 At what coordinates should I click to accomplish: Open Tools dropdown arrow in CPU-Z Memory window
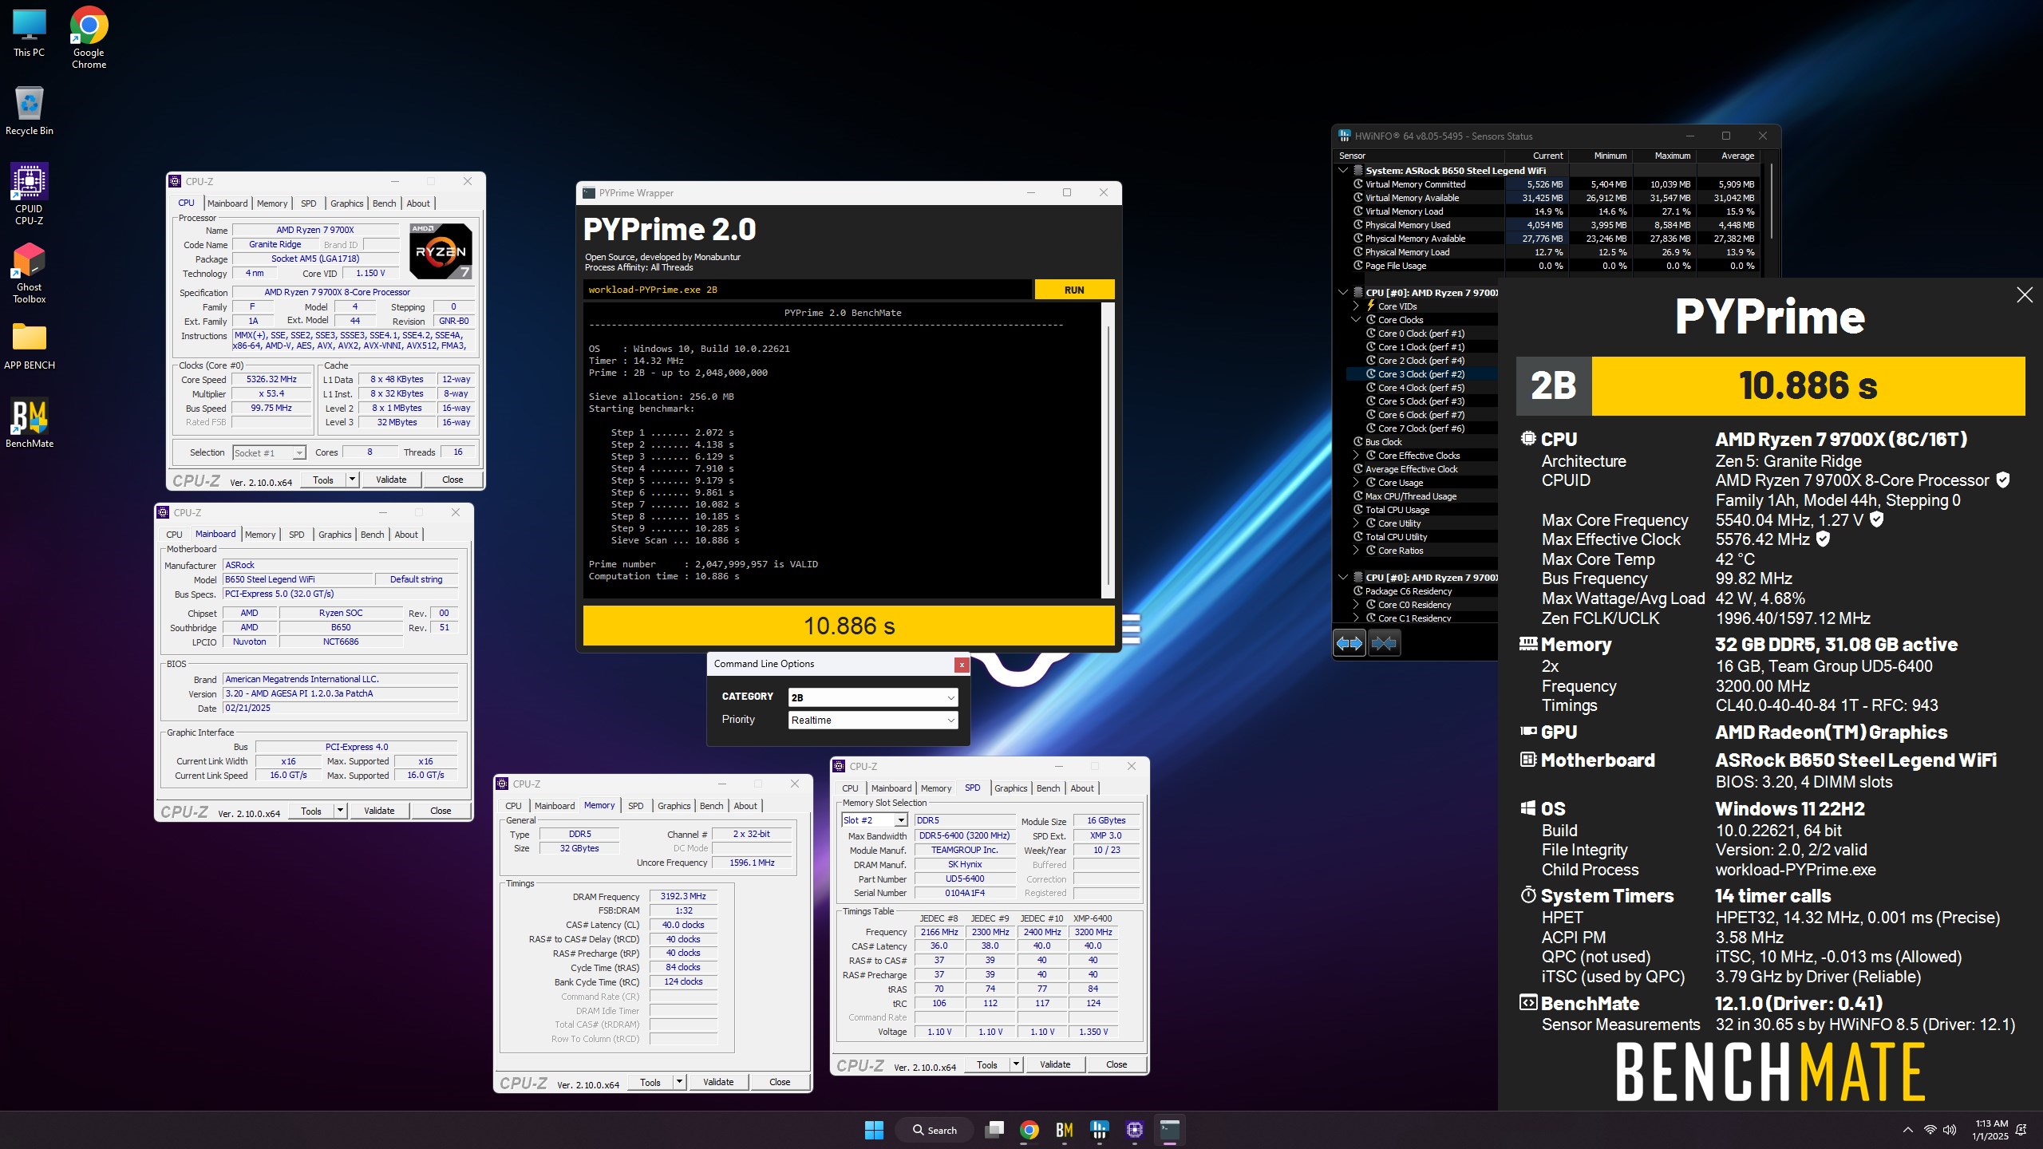point(679,1082)
